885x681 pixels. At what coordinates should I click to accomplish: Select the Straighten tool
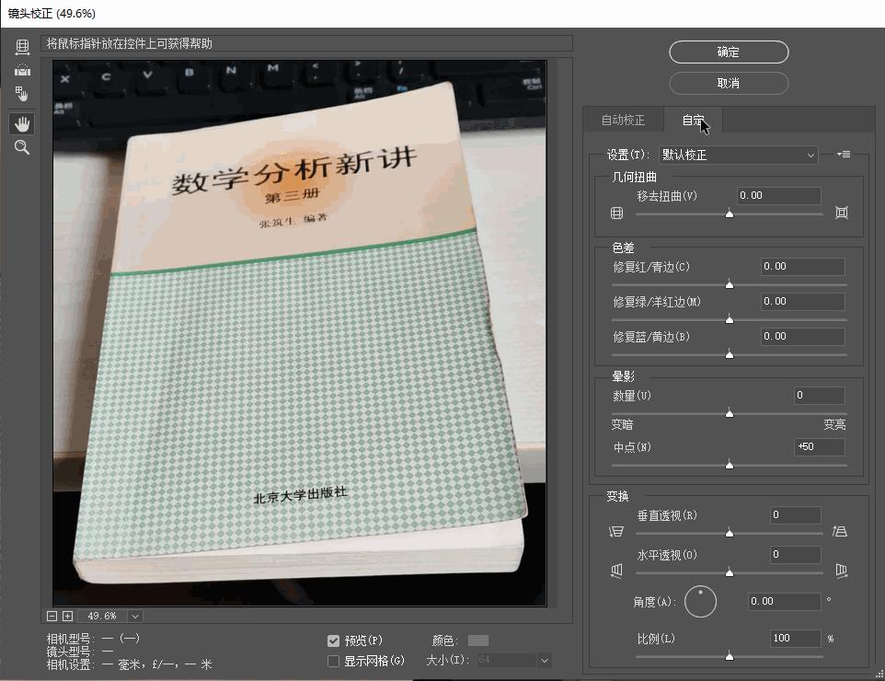pyautogui.click(x=22, y=70)
